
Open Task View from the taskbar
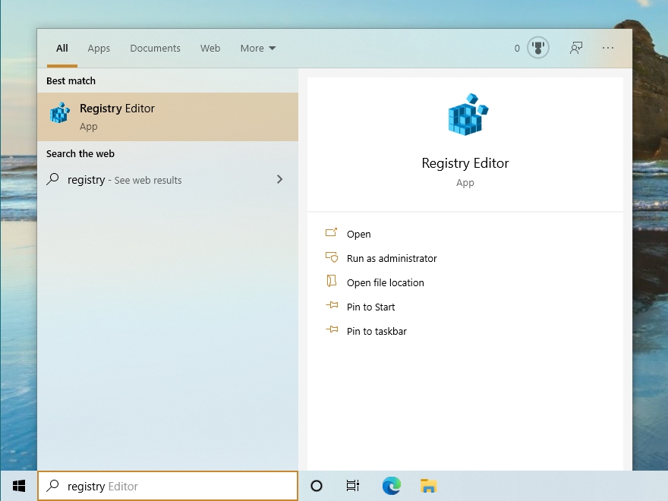353,486
